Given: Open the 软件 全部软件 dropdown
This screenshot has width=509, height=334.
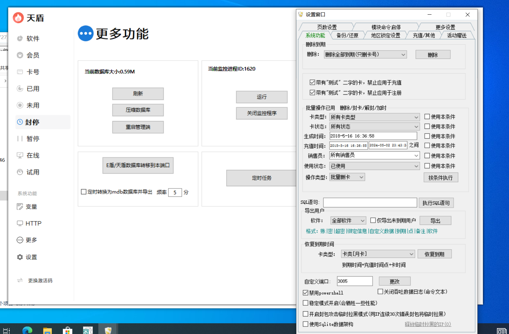Looking at the screenshot, I should [348, 220].
